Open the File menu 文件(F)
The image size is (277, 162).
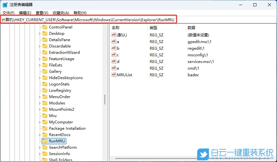coord(9,13)
